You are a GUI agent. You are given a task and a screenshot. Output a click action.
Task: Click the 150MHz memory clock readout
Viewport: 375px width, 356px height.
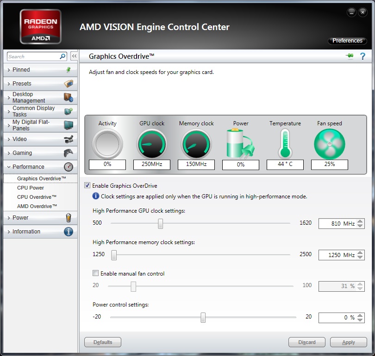coord(196,164)
